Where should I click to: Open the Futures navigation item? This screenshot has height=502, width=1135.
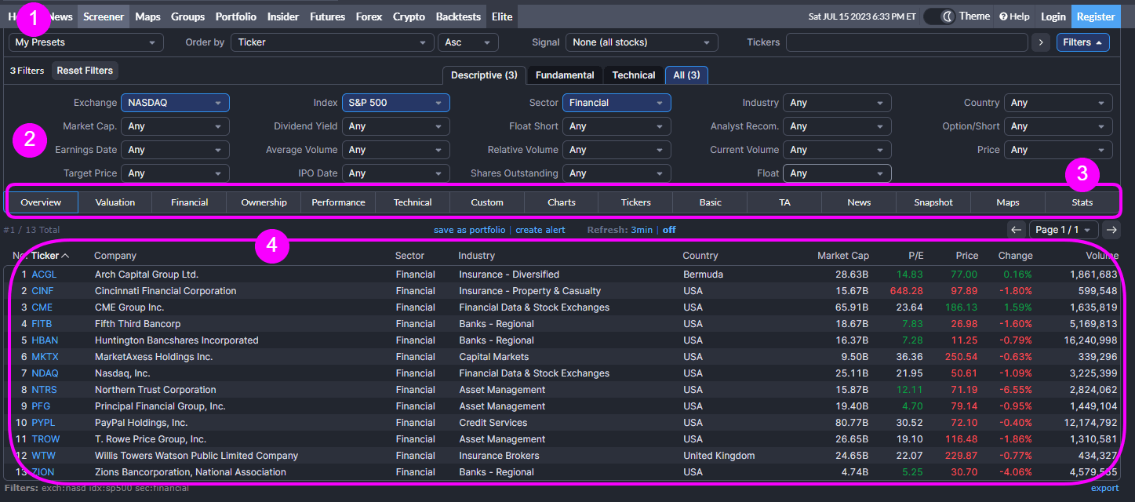coord(327,16)
